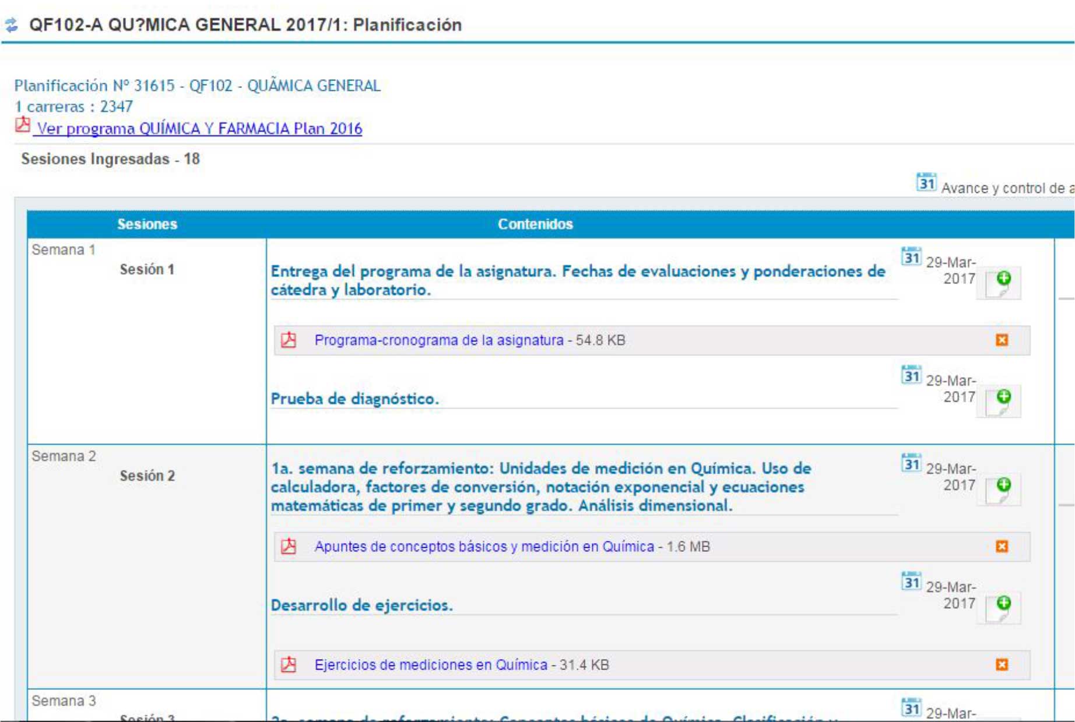Select the Prueba de diagnóstico heading
Screen dimensions: 1075x722
[x=354, y=399]
